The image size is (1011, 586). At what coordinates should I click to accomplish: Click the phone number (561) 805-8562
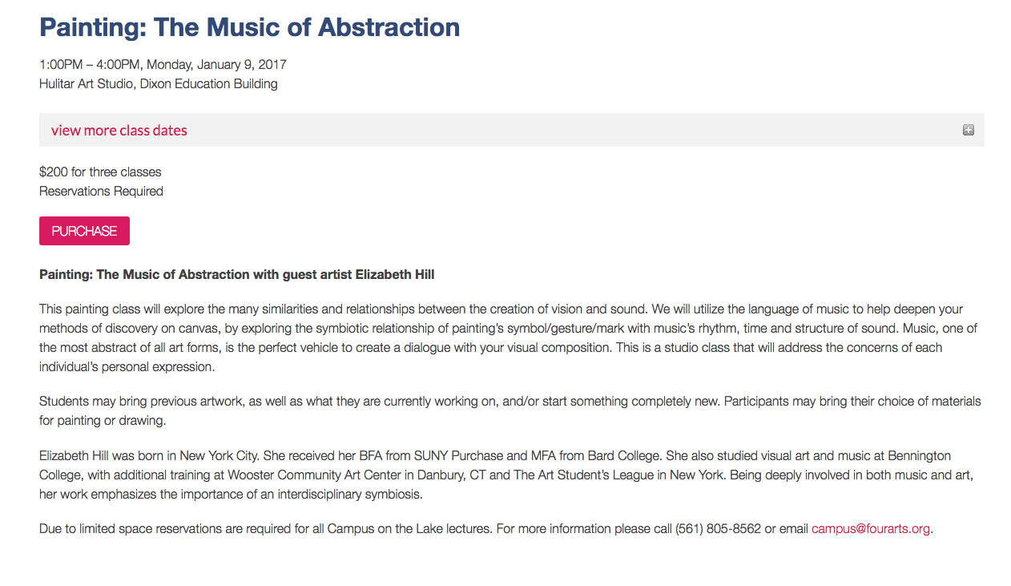coord(718,528)
